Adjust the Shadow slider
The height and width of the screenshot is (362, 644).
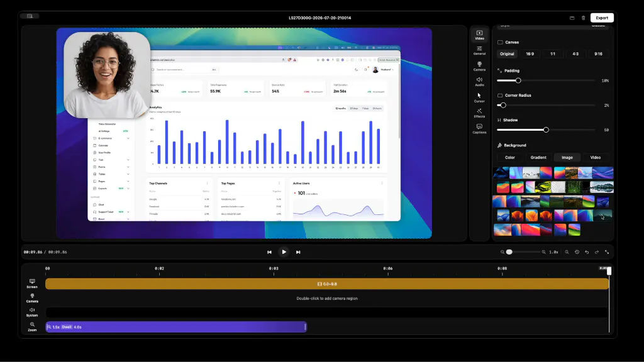point(546,129)
